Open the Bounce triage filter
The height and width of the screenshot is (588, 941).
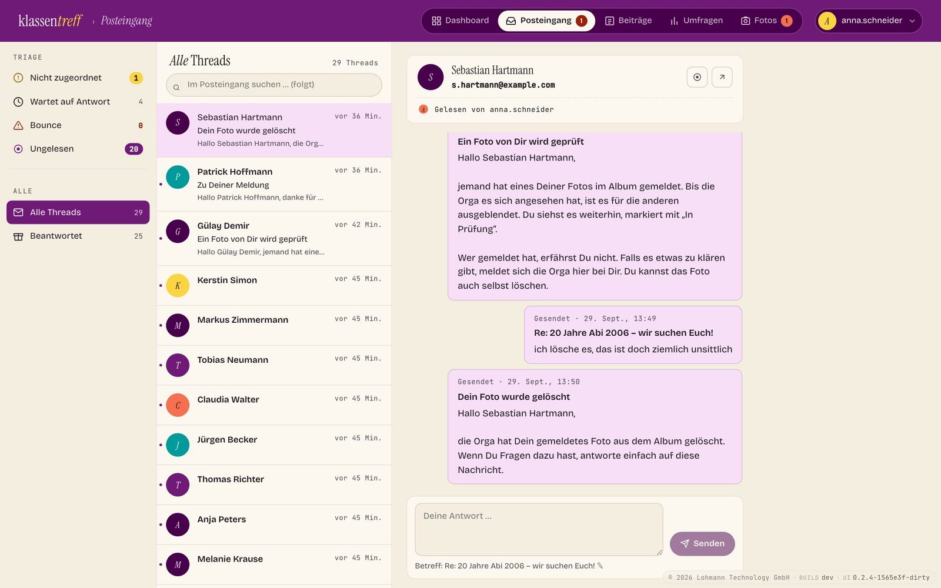pyautogui.click(x=78, y=125)
